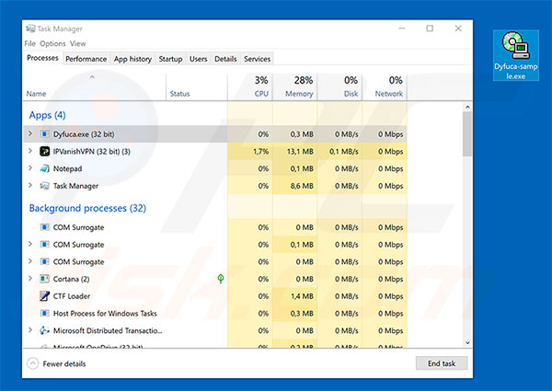Expand the Task Manager process group
This screenshot has height=391, width=552.
click(x=30, y=186)
